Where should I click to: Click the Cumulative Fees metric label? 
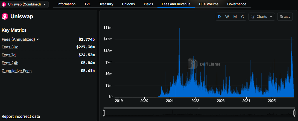[x=16, y=71]
